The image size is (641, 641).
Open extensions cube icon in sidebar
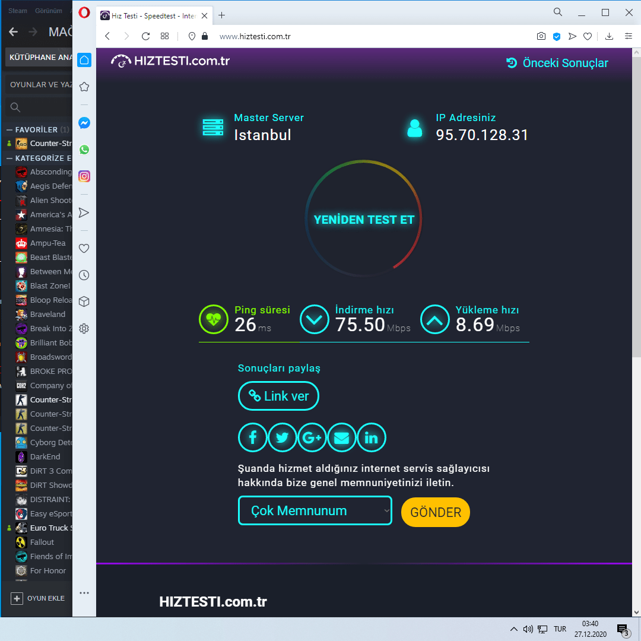(84, 302)
